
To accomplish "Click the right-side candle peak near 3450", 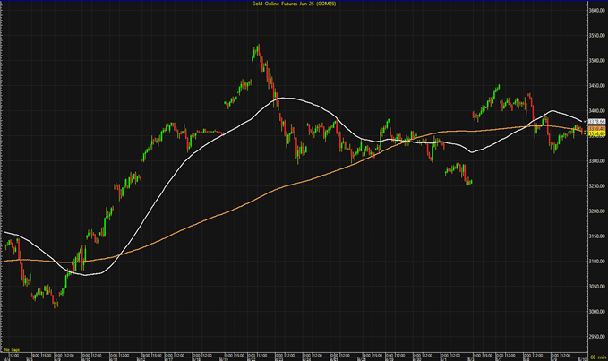I will point(498,87).
